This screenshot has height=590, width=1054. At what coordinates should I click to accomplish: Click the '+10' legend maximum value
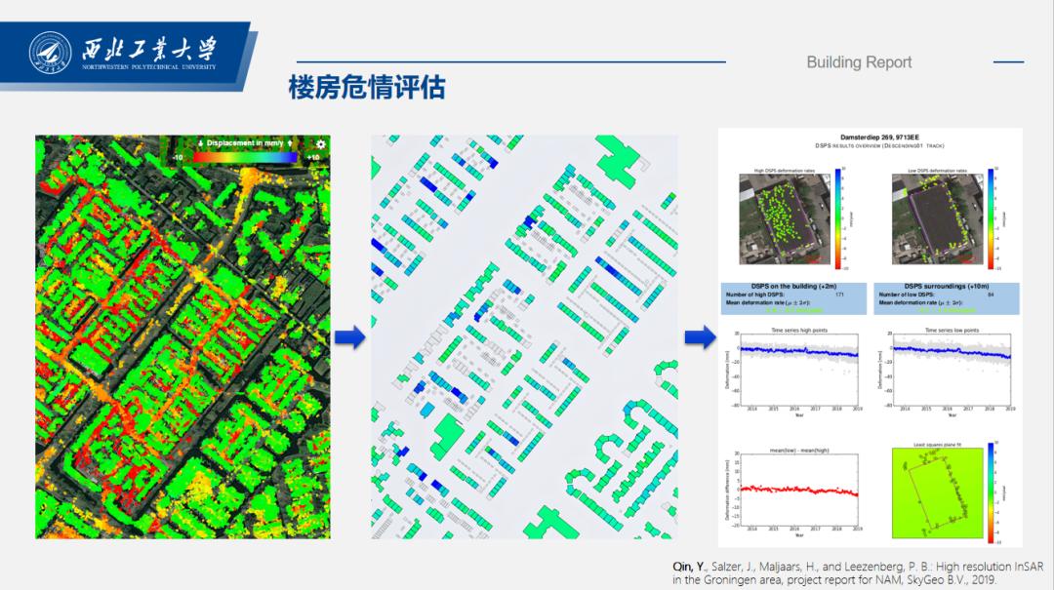pos(312,157)
